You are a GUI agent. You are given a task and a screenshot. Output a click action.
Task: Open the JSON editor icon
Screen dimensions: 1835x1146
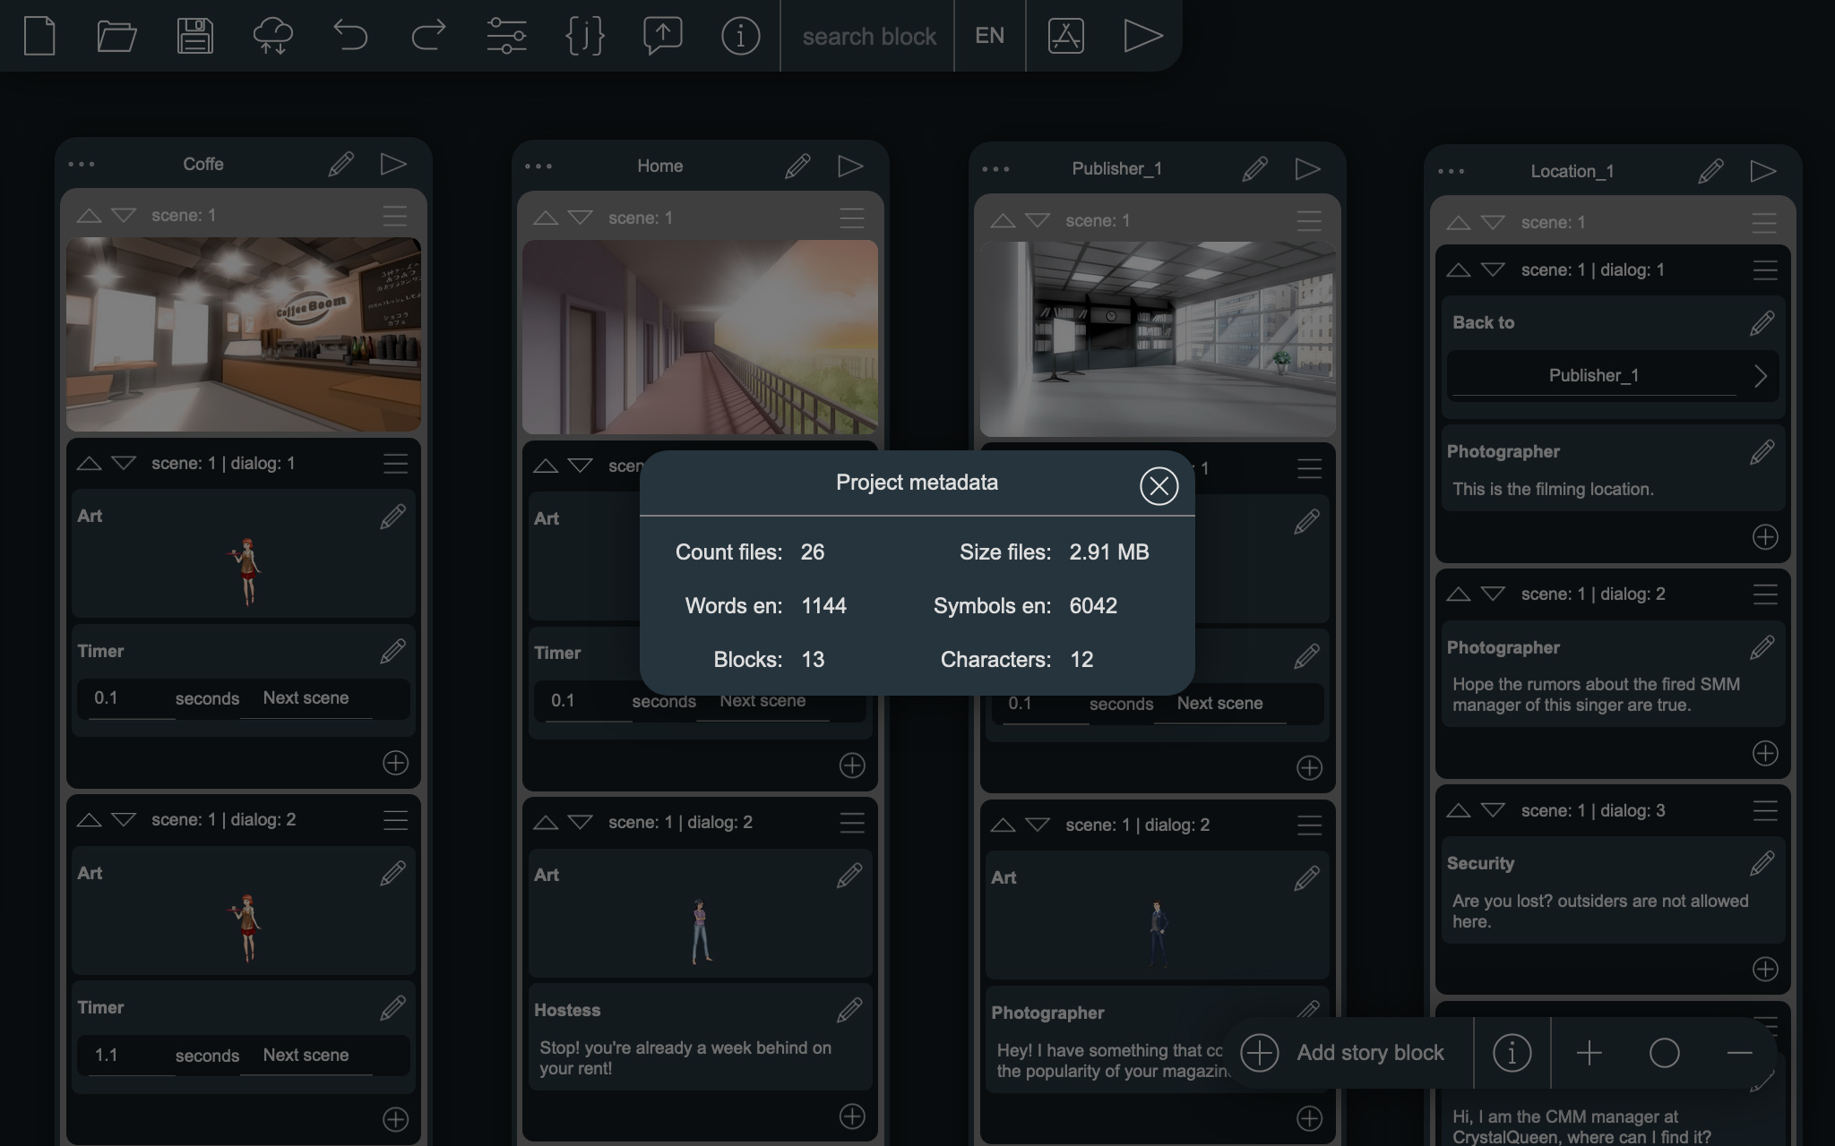pos(584,36)
